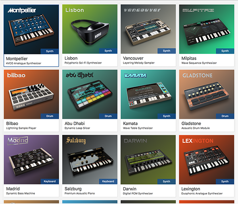The height and width of the screenshot is (204, 238).
Task: Choose the Kamata wave table synth image
Action: coord(148,94)
